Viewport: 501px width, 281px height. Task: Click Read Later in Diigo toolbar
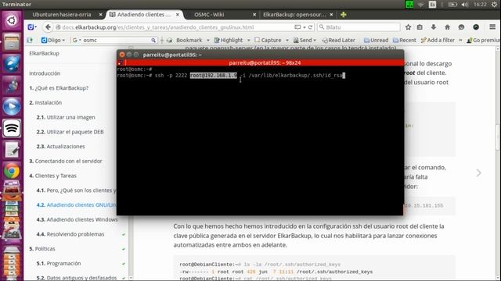[339, 40]
